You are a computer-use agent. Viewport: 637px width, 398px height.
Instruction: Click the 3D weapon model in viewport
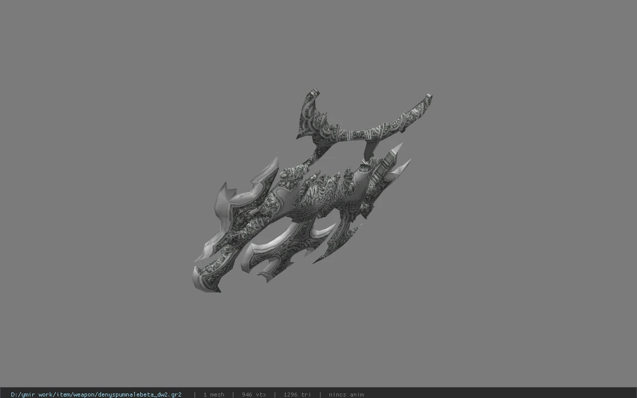click(x=312, y=191)
